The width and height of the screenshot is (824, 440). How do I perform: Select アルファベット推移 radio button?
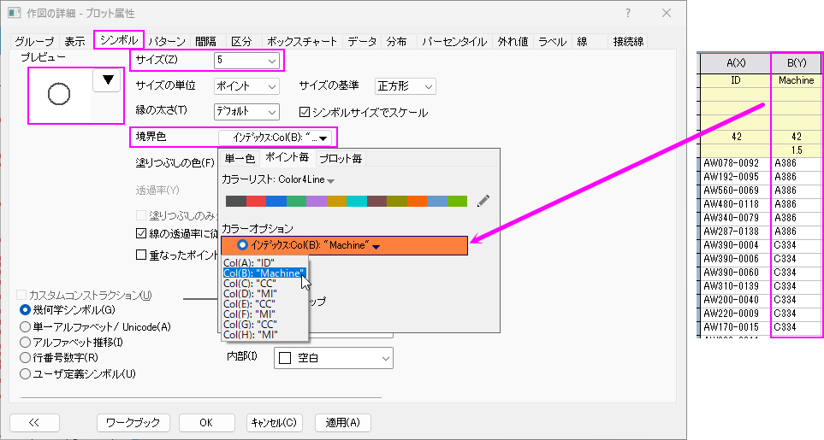tap(25, 343)
